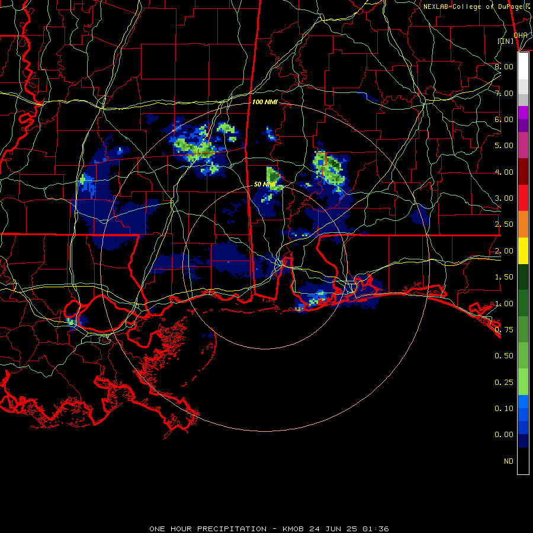Click the 2.50 legend label
The image size is (533, 533).
point(504,224)
